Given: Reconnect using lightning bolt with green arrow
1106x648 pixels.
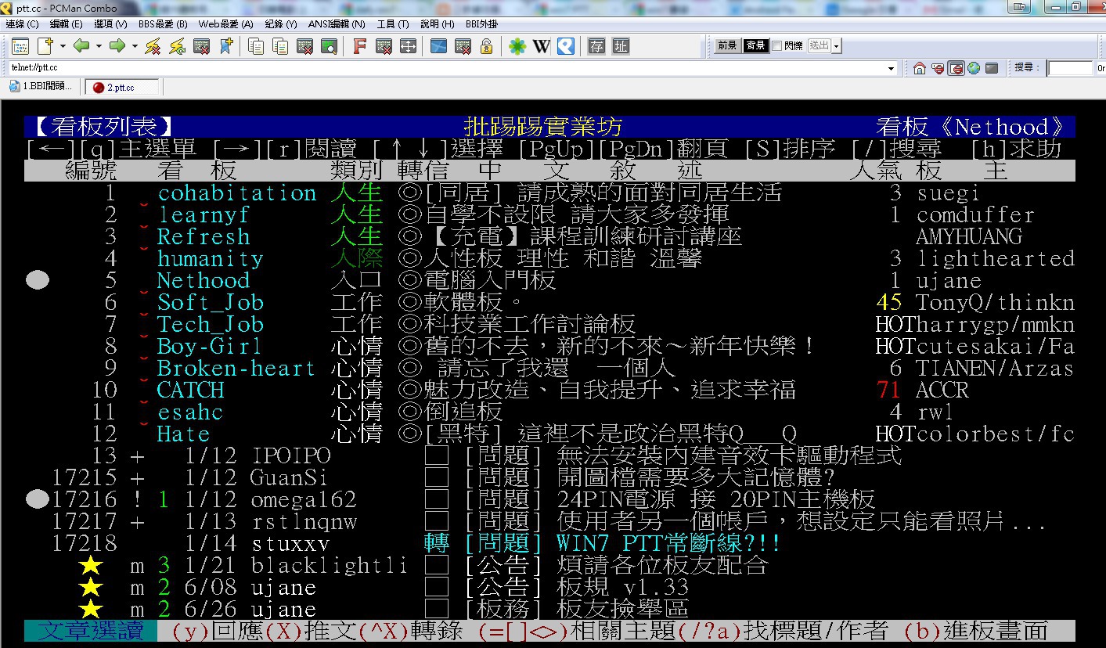Looking at the screenshot, I should [177, 46].
